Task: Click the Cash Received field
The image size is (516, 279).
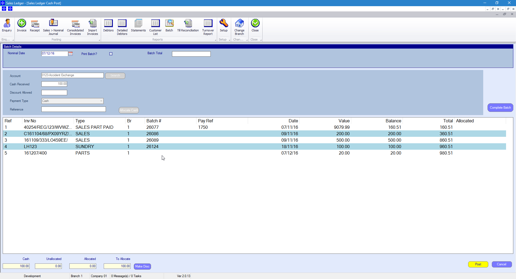Action: click(54, 84)
